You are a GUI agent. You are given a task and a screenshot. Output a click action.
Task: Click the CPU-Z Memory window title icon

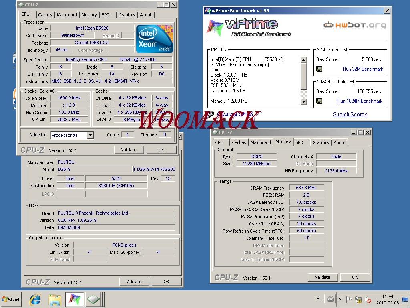pyautogui.click(x=215, y=132)
